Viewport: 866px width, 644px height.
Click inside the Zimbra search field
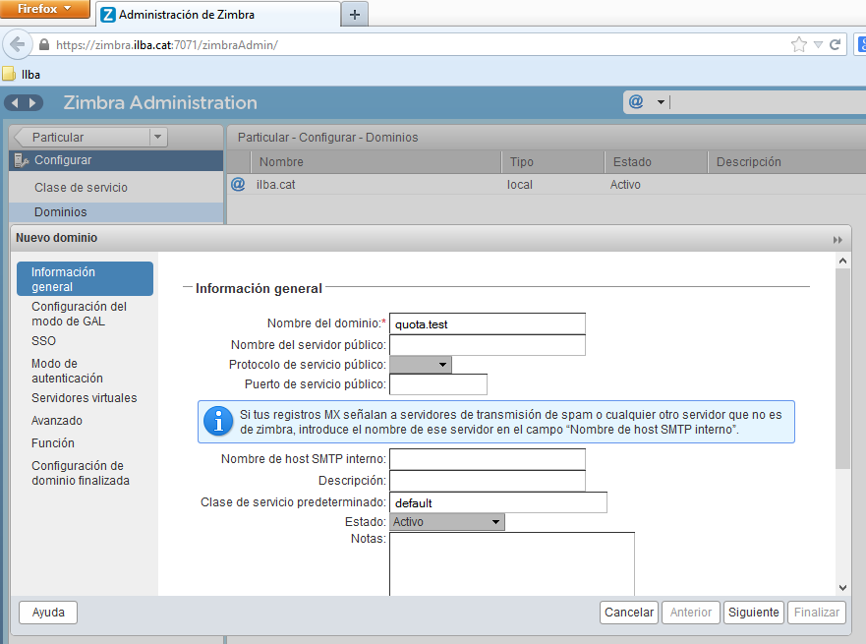pyautogui.click(x=768, y=102)
